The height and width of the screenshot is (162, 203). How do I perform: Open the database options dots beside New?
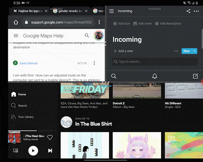pyautogui.click(x=176, y=51)
